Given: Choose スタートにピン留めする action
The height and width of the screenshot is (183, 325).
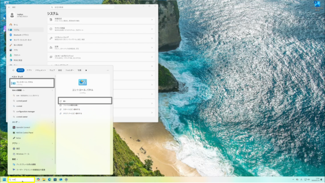Looking at the screenshot, I should tap(71, 109).
